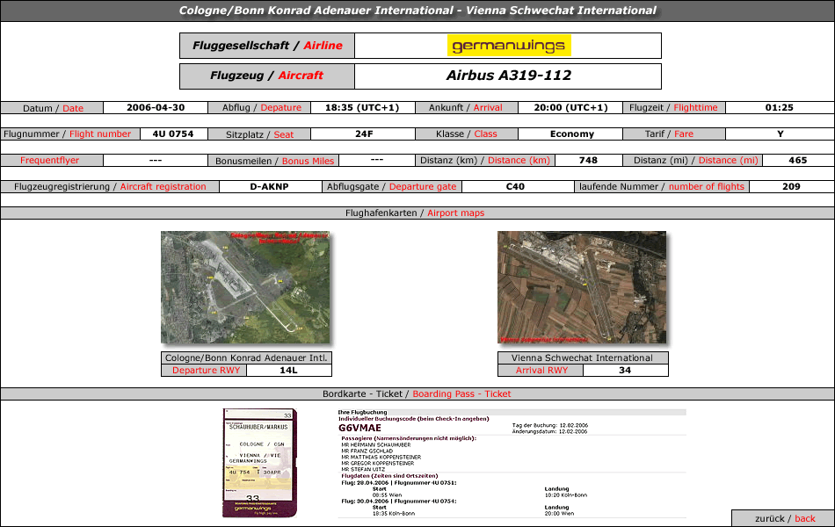Click the Distanz (km) / Distance (km) label

click(x=485, y=160)
